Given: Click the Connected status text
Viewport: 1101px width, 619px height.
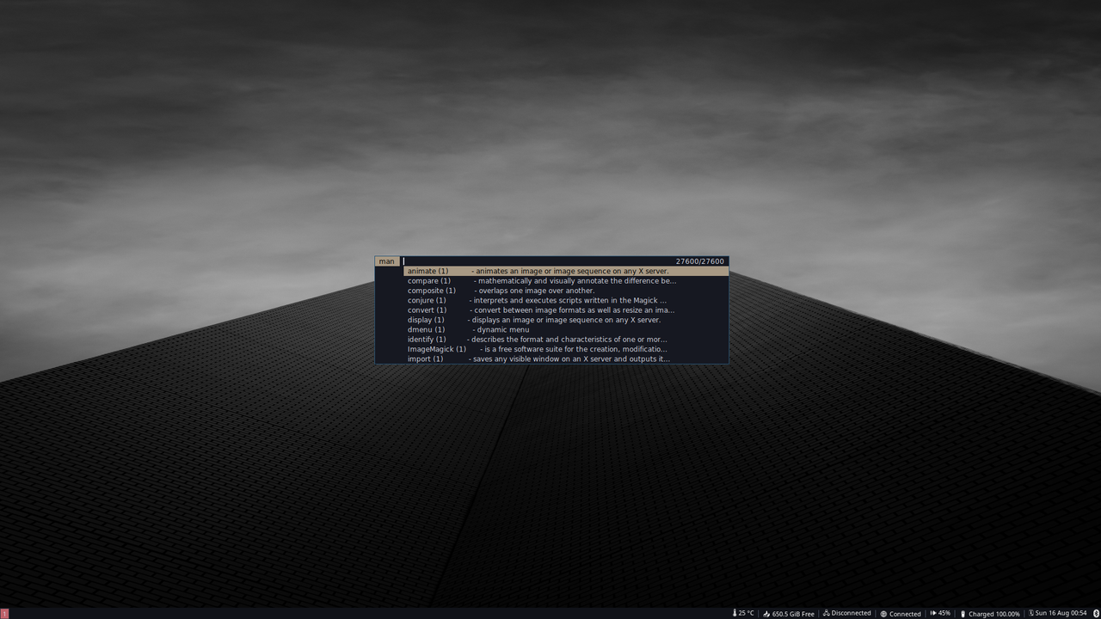Looking at the screenshot, I should click(905, 614).
